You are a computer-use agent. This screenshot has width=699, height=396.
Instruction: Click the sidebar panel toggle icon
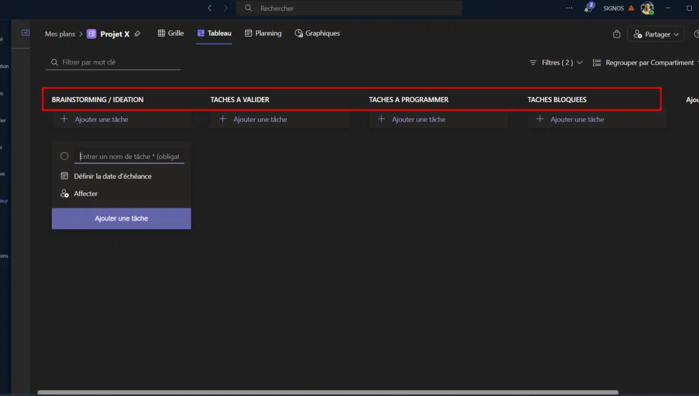[x=26, y=33]
